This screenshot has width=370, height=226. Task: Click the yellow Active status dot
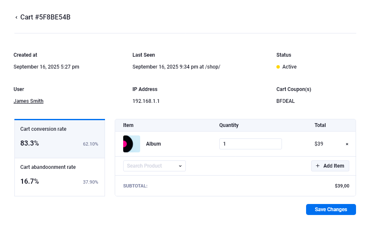[x=278, y=67]
